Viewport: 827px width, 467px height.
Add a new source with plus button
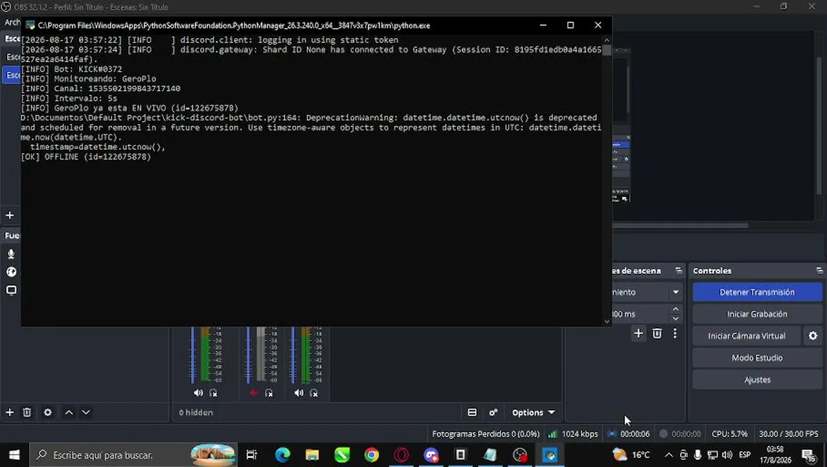tap(10, 413)
